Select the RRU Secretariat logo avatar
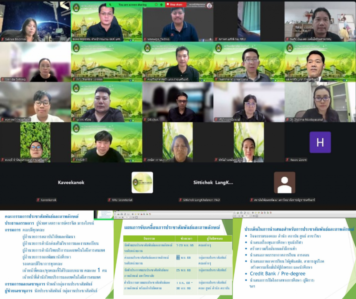Viewport: 356px width, 299px height. click(142, 182)
